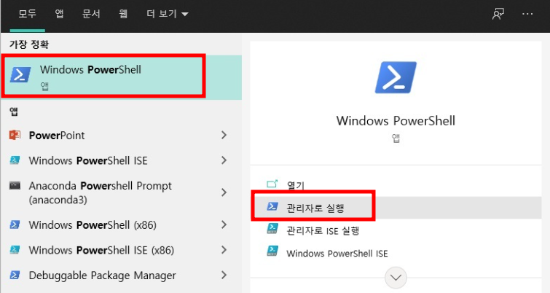Click Windows PowerShell title in preview pane
The image size is (550, 293).
click(396, 121)
